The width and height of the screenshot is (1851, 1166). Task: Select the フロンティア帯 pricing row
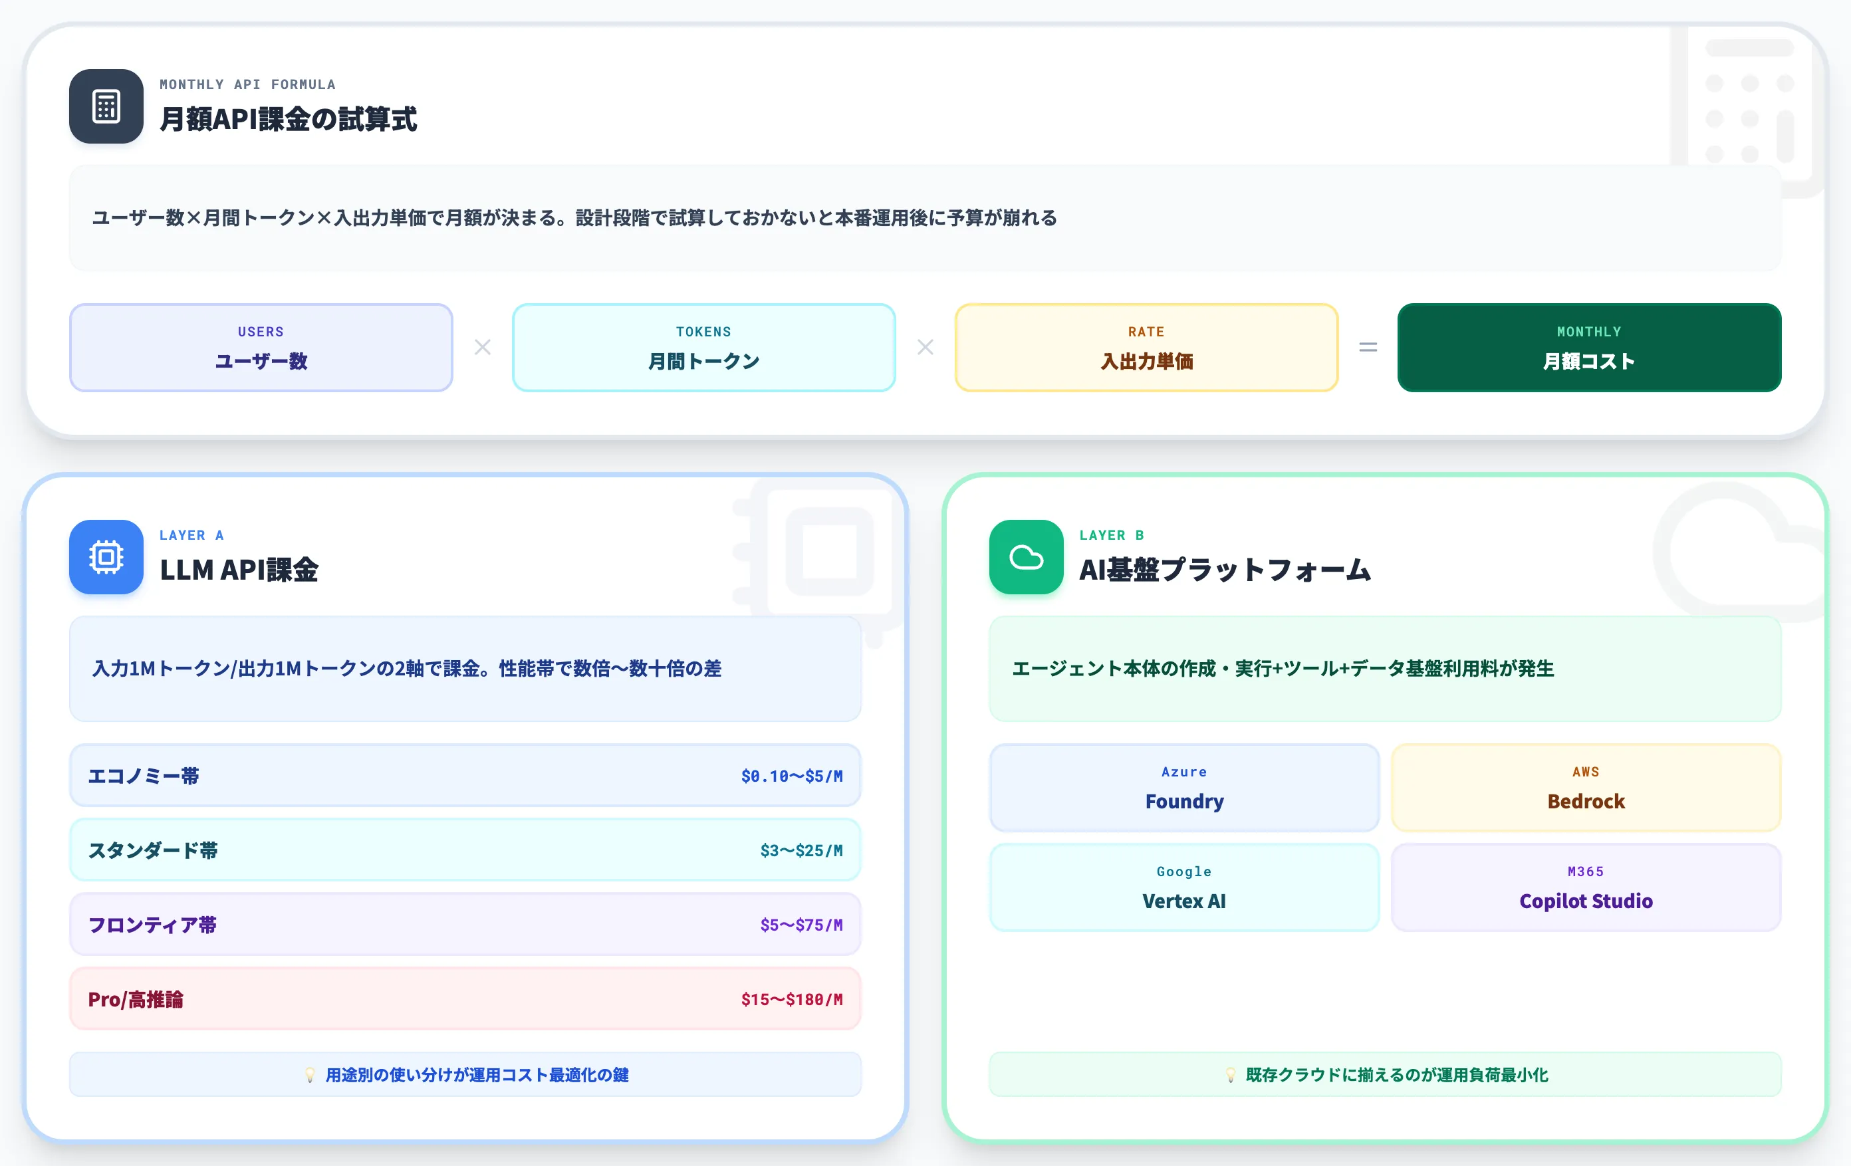[x=465, y=925]
